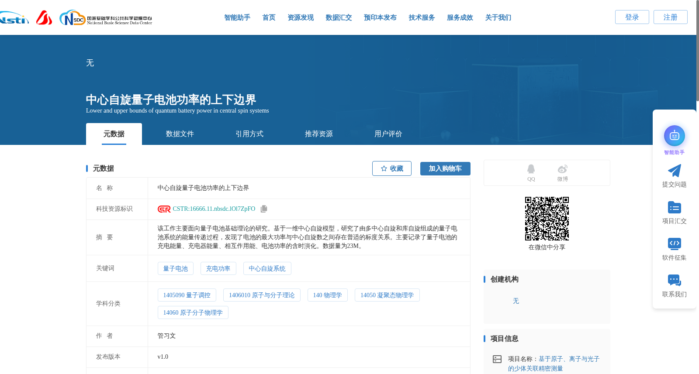Click 加入购物车 button

tap(445, 168)
